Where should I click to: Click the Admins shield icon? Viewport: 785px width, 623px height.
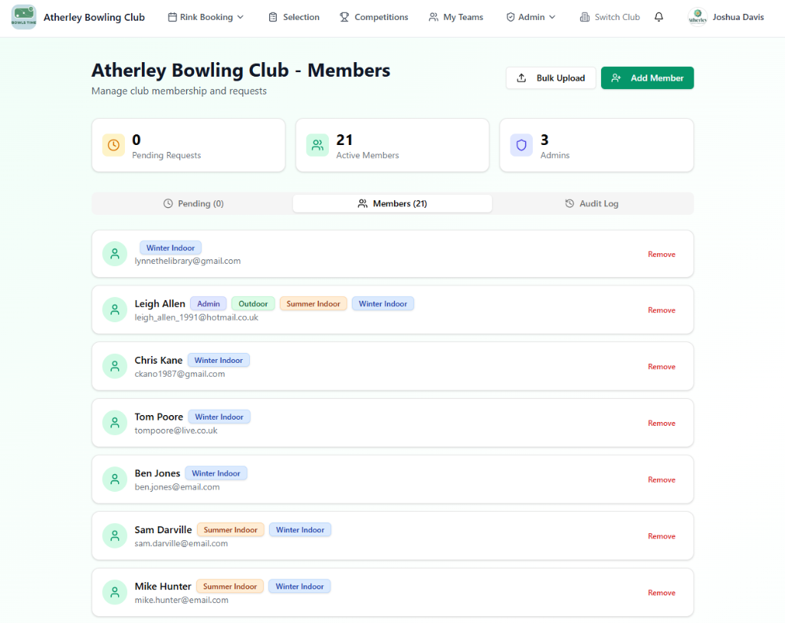(521, 145)
